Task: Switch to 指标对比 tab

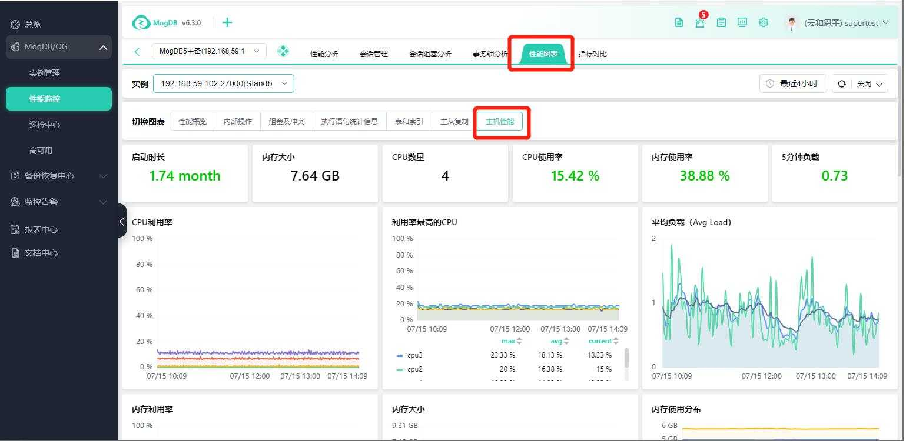Action: [x=593, y=54]
